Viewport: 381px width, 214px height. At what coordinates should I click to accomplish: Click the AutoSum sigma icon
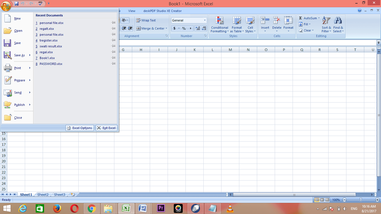click(x=300, y=18)
